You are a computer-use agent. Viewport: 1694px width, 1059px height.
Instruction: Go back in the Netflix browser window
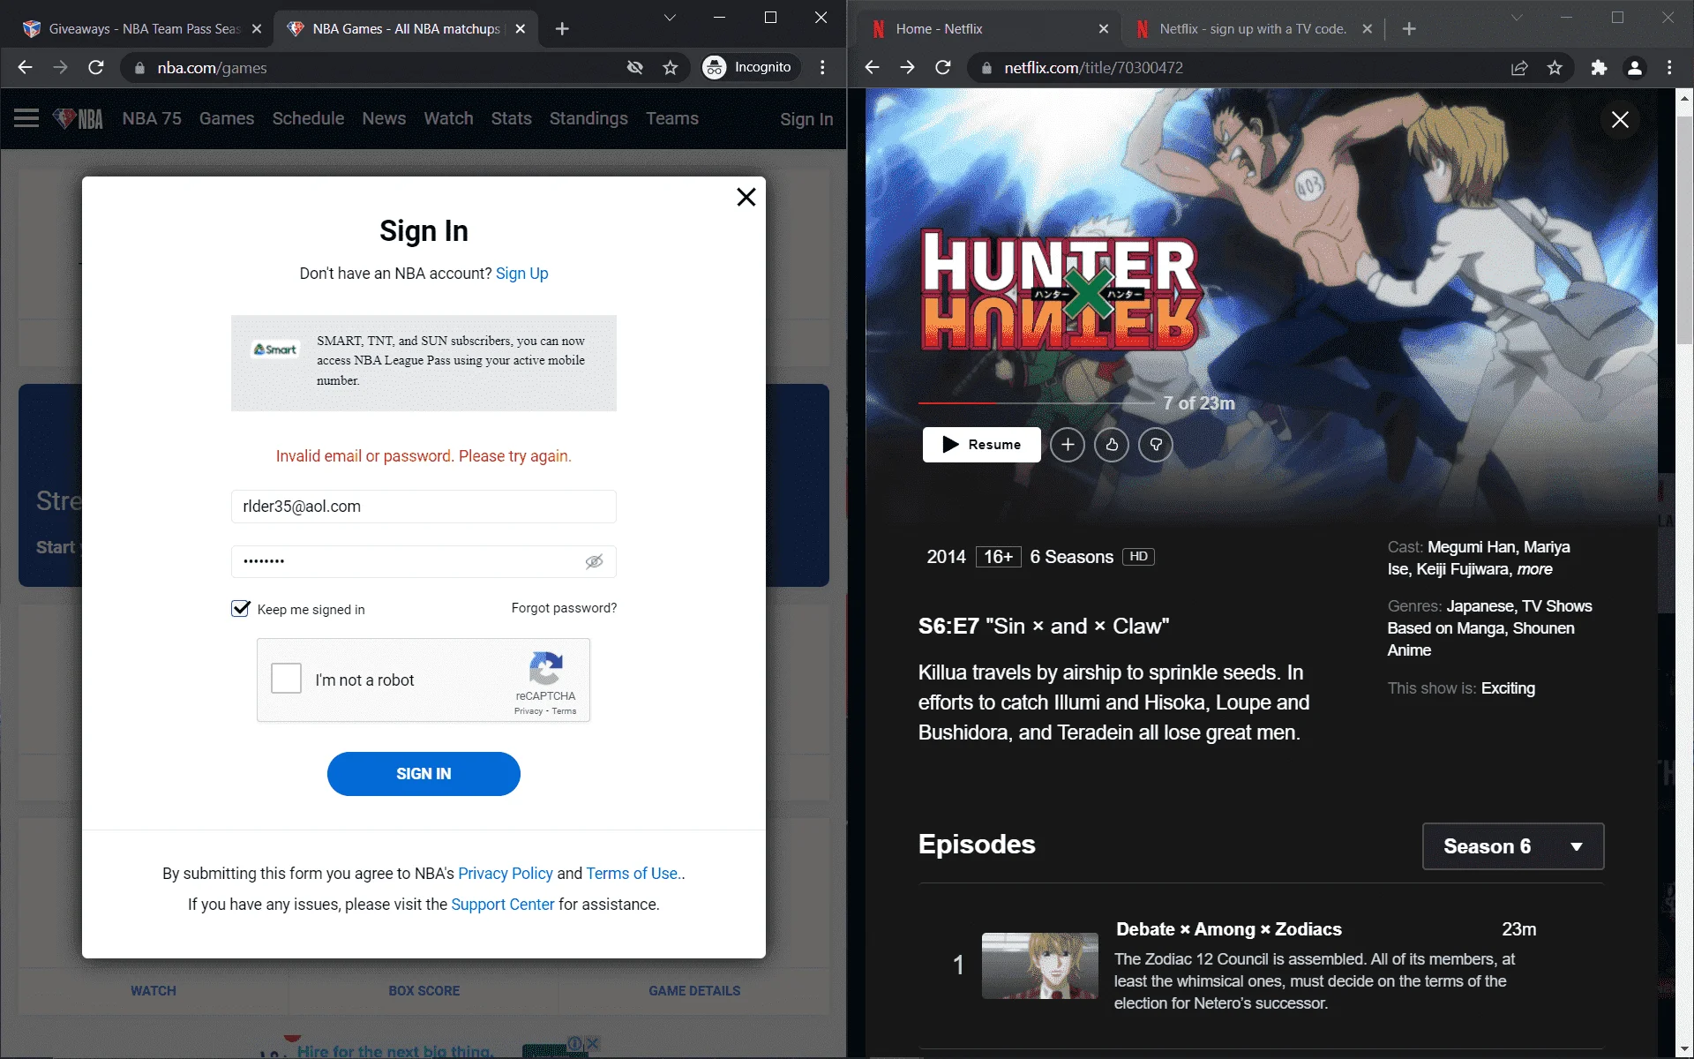872,67
